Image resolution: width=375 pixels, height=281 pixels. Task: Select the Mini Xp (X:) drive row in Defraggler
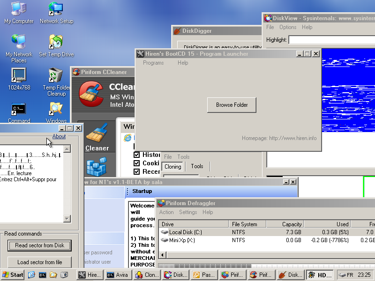coord(267,240)
